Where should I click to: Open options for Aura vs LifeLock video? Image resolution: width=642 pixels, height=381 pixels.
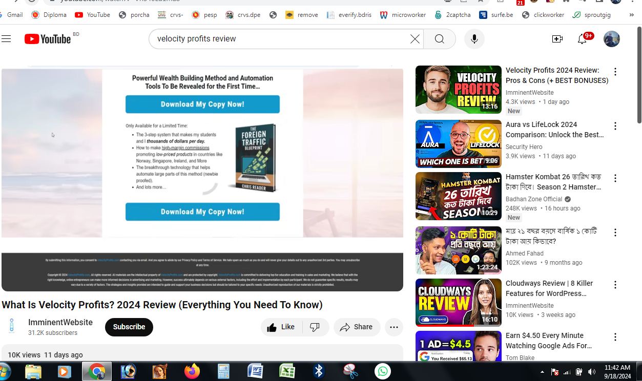(x=615, y=126)
